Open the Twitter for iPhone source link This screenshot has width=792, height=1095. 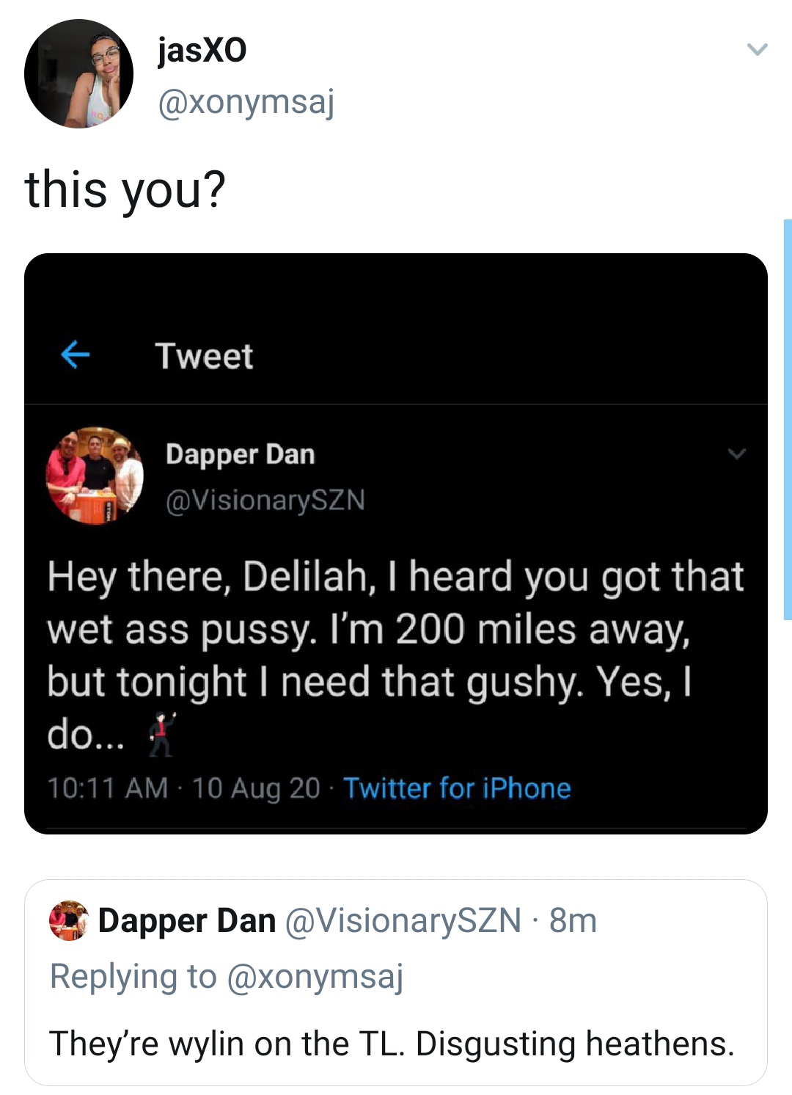click(457, 788)
